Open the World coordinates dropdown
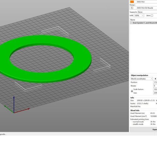 pyautogui.click(x=142, y=79)
